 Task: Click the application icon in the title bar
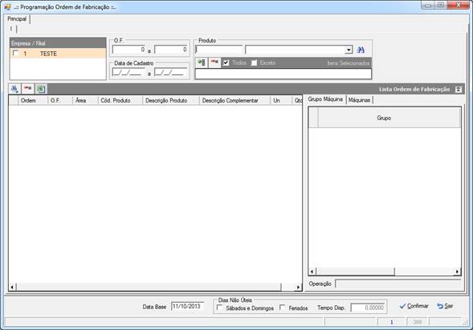pos(7,7)
